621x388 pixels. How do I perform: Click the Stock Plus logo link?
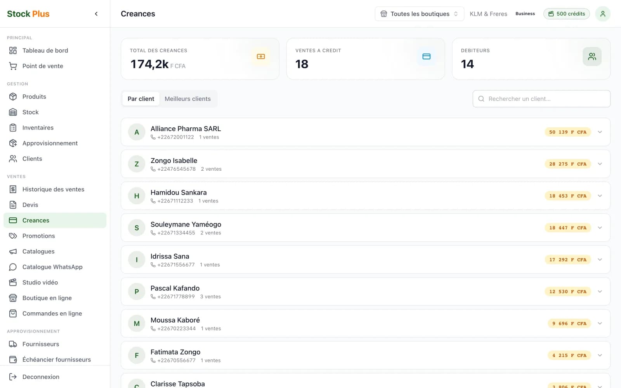(28, 14)
